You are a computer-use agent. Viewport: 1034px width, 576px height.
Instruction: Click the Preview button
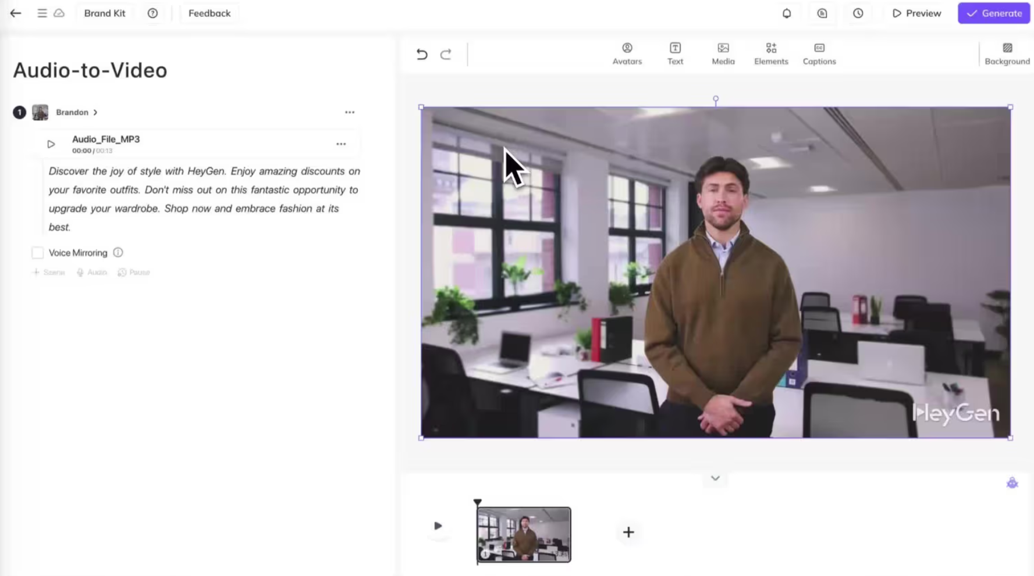[x=916, y=13]
